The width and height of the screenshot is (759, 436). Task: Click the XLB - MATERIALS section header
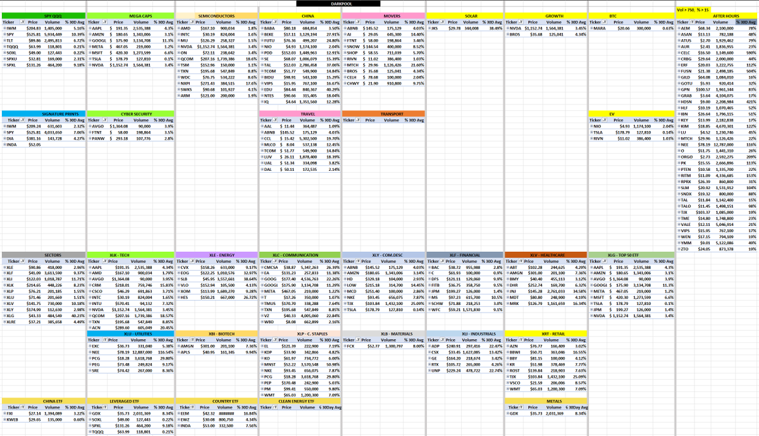[383, 333]
